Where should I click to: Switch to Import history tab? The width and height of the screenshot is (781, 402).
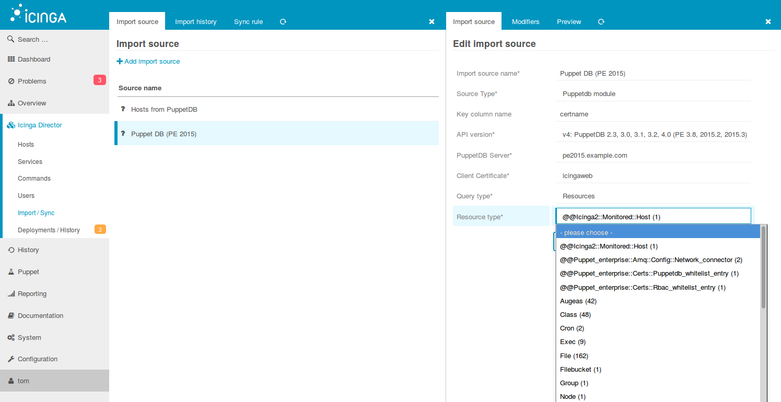(195, 21)
